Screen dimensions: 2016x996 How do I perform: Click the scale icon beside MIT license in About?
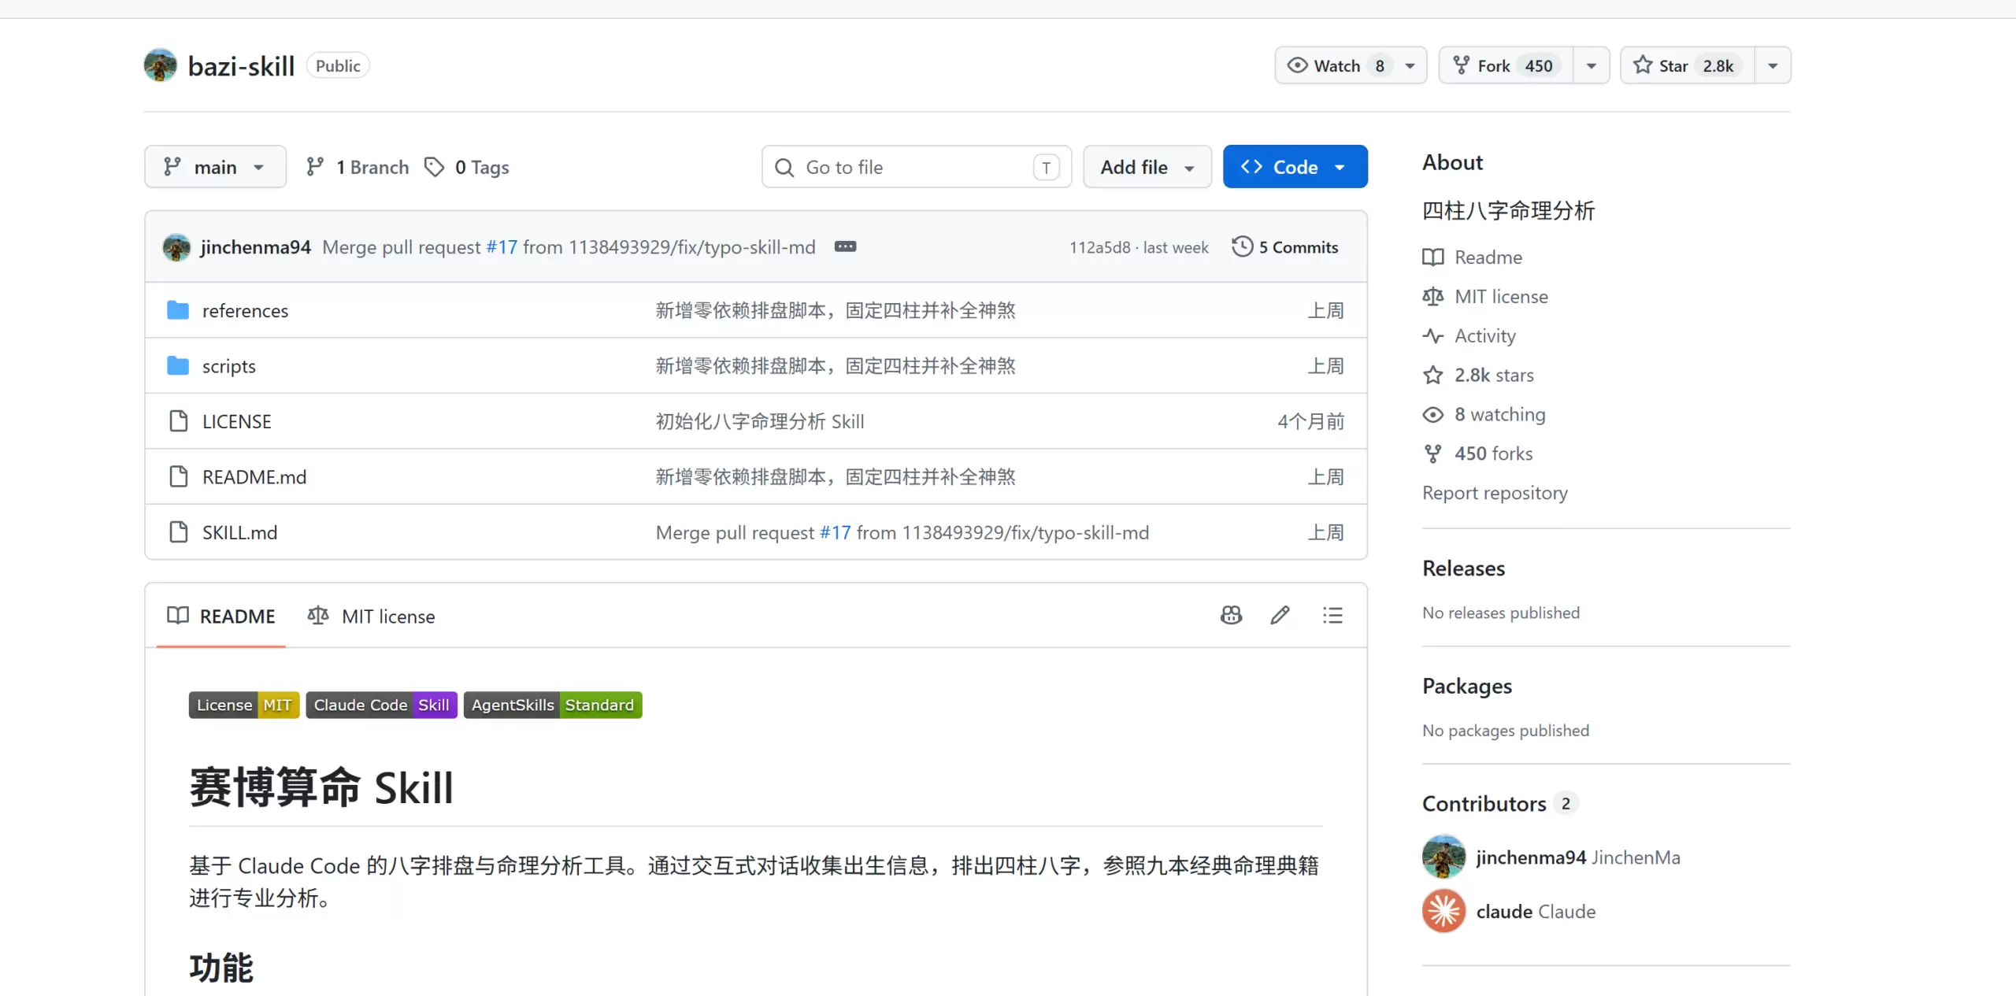[x=1433, y=297]
